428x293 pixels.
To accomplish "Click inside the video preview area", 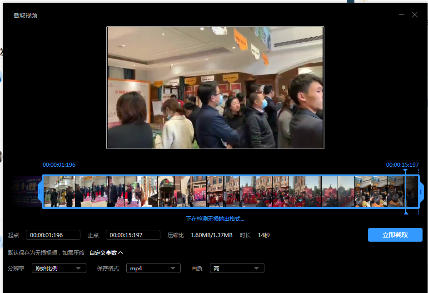I will point(215,87).
